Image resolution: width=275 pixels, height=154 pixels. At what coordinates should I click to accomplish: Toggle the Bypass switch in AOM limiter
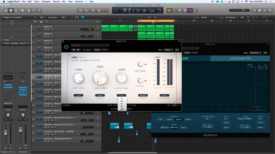(140, 80)
